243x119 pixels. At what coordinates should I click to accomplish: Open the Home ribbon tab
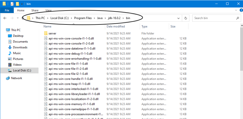[x=21, y=11]
